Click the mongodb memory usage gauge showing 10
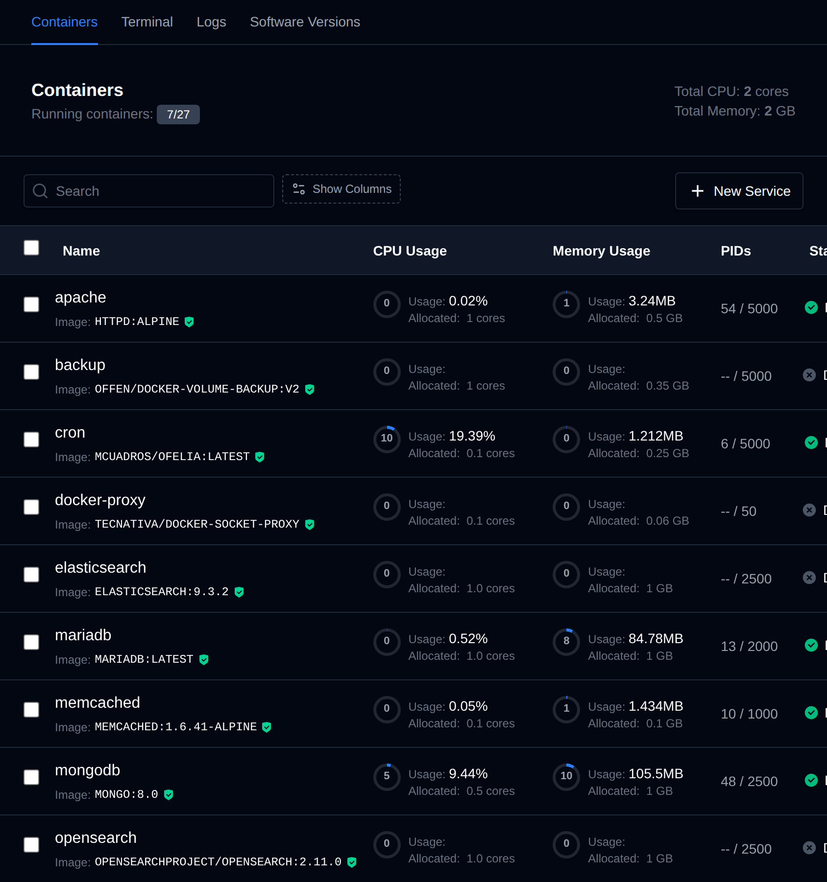Image resolution: width=827 pixels, height=882 pixels. [566, 777]
